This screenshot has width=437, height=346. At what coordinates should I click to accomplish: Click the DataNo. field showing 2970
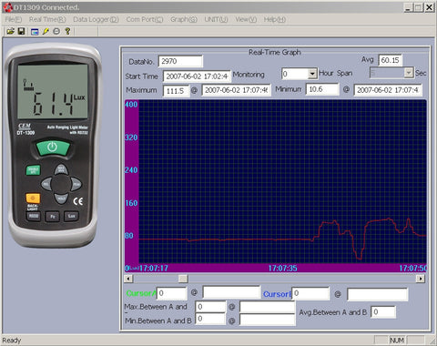click(180, 61)
